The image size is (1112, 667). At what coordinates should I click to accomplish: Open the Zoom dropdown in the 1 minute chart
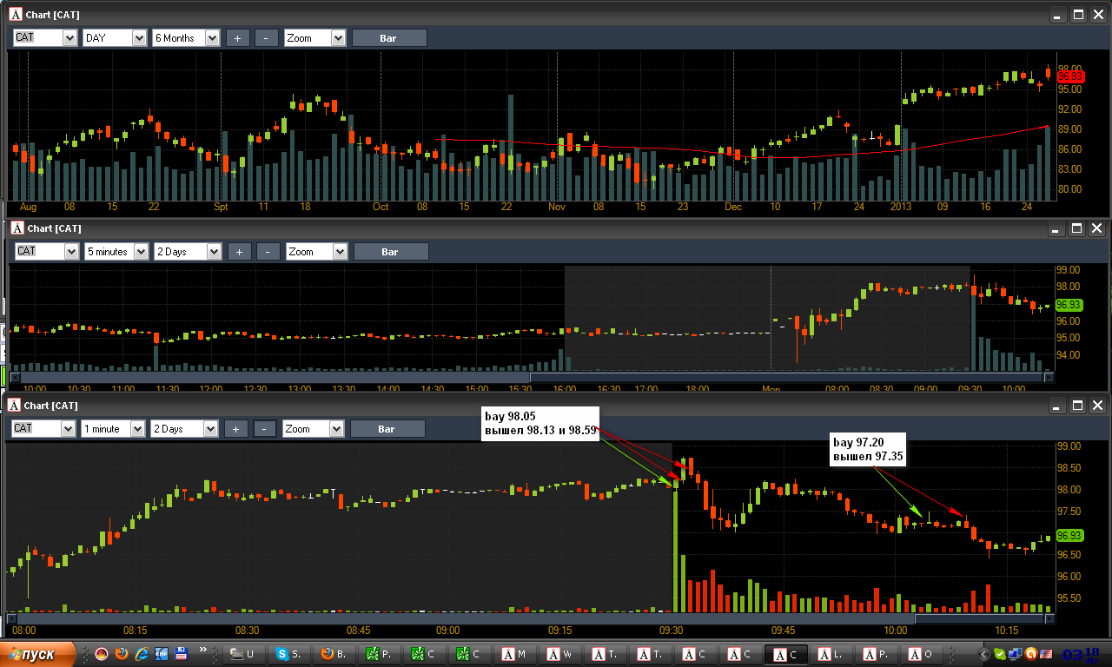[314, 428]
